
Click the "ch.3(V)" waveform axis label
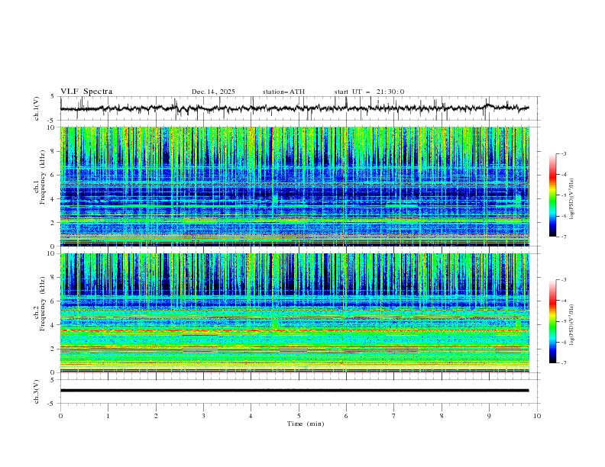tap(37, 390)
